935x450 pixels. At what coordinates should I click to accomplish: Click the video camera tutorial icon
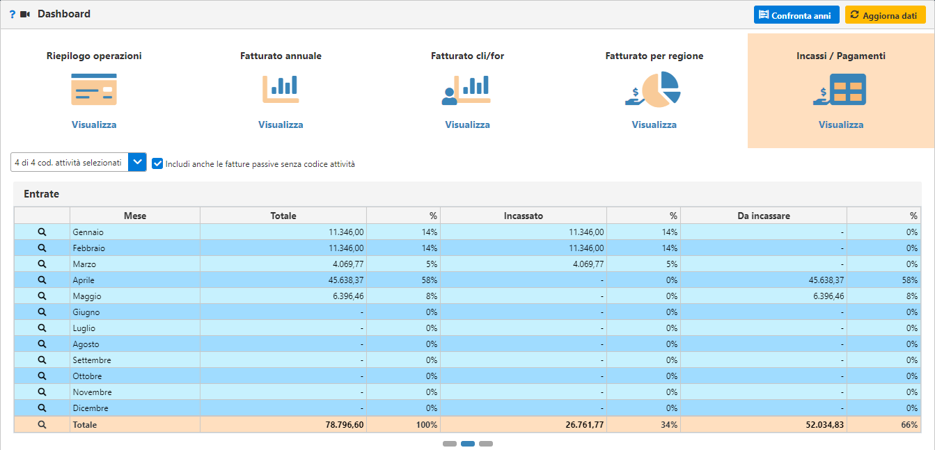tap(26, 15)
